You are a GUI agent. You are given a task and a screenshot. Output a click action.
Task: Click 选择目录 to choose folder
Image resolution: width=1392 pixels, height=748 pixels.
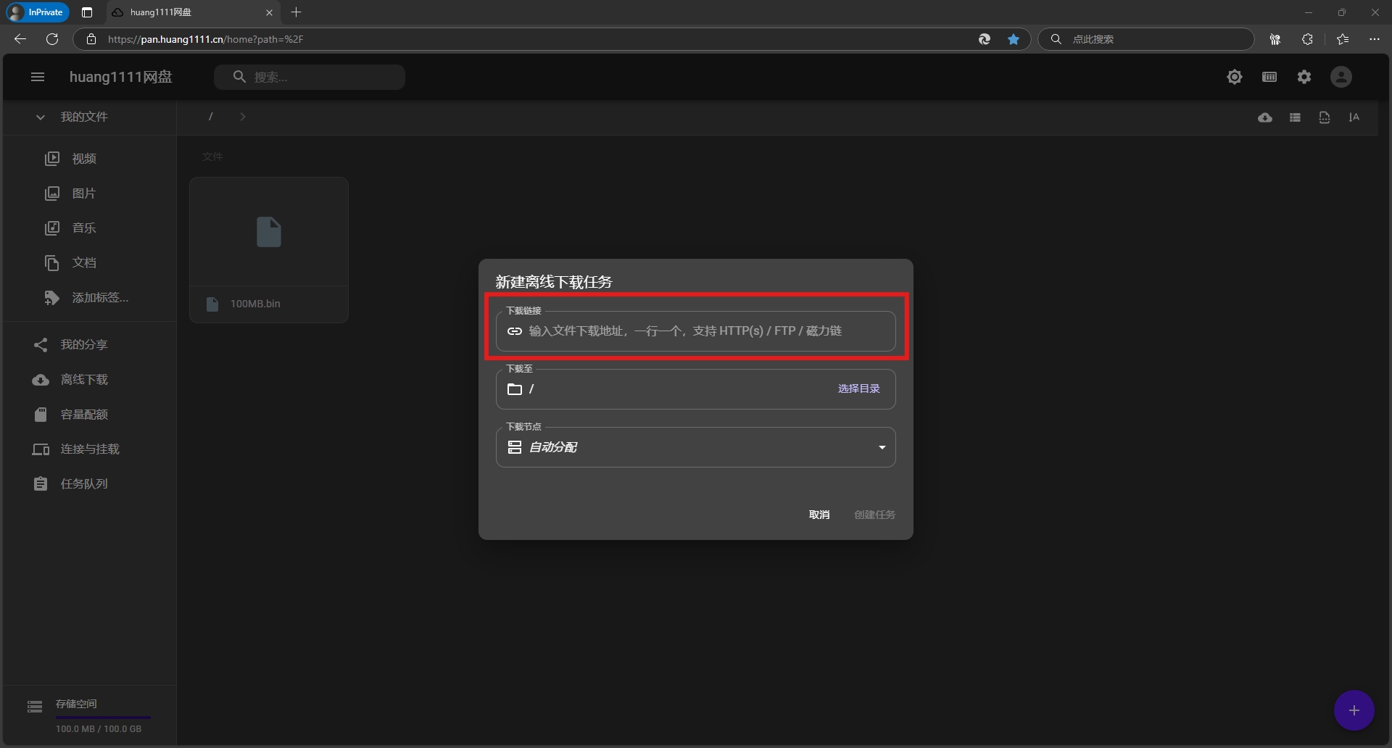click(858, 389)
